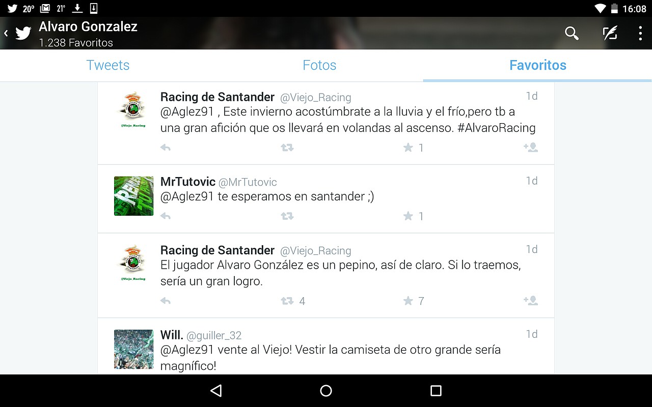
Task: Retweet the first Racing de Santander tweet
Action: coord(287,148)
